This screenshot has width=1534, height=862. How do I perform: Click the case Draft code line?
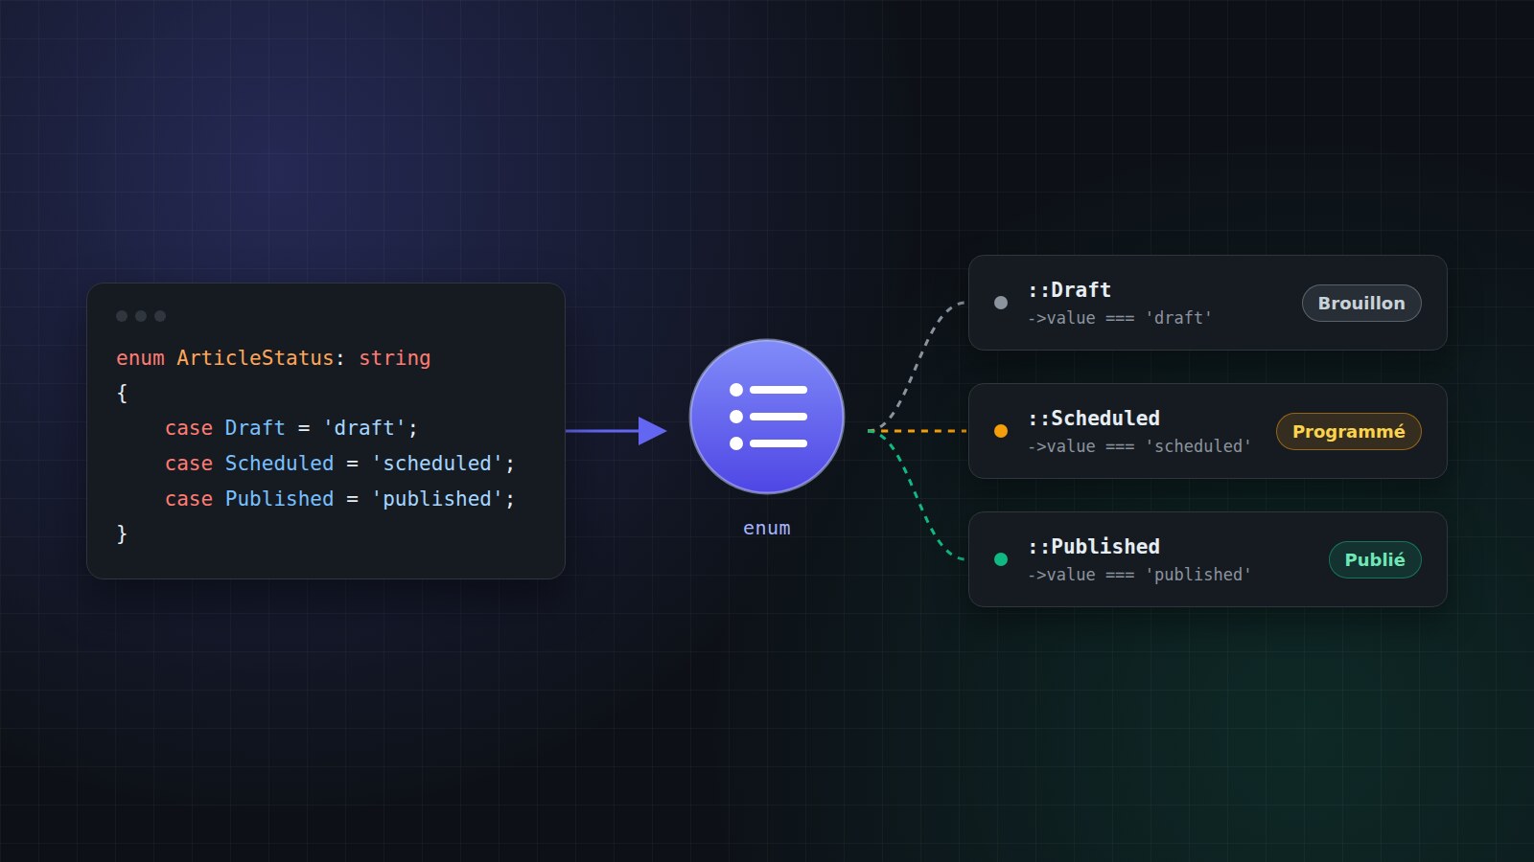tap(291, 427)
